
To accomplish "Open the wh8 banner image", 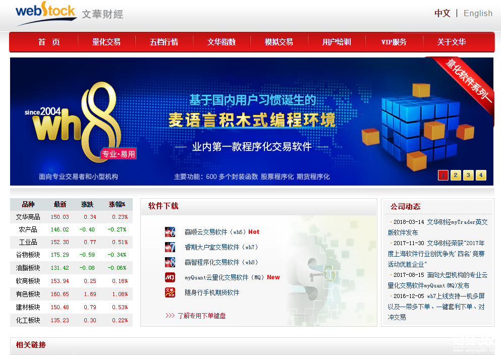I will 252,122.
